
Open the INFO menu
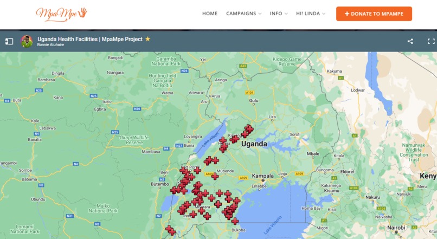276,14
